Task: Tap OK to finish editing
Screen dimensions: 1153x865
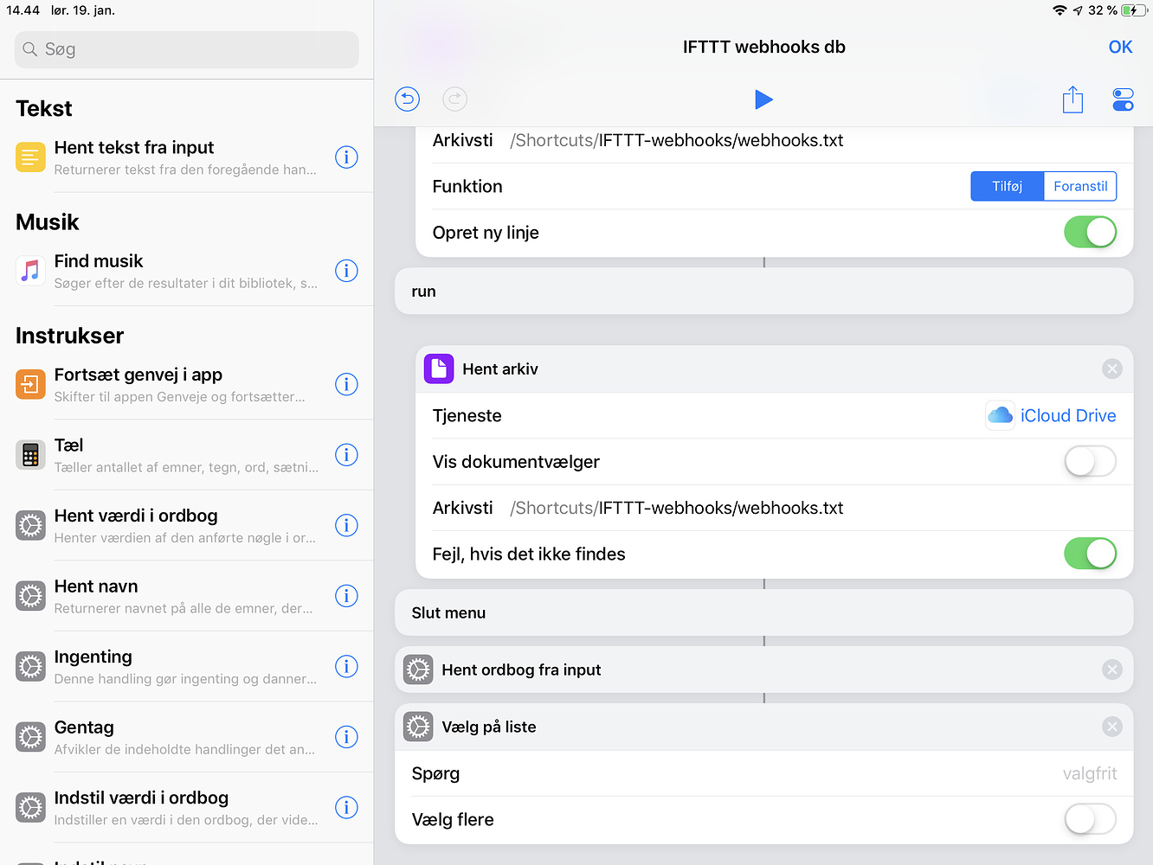Action: click(1120, 47)
